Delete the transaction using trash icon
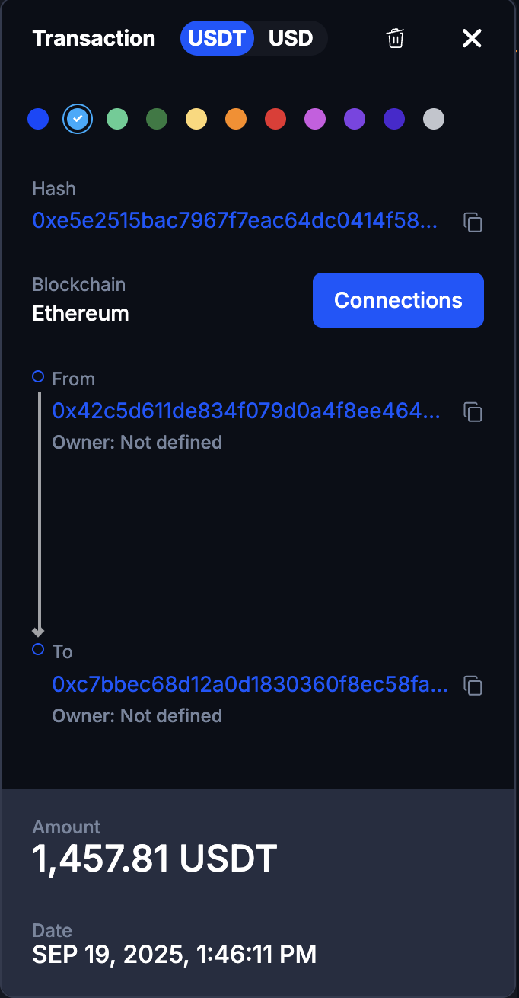This screenshot has width=519, height=998. (x=395, y=39)
